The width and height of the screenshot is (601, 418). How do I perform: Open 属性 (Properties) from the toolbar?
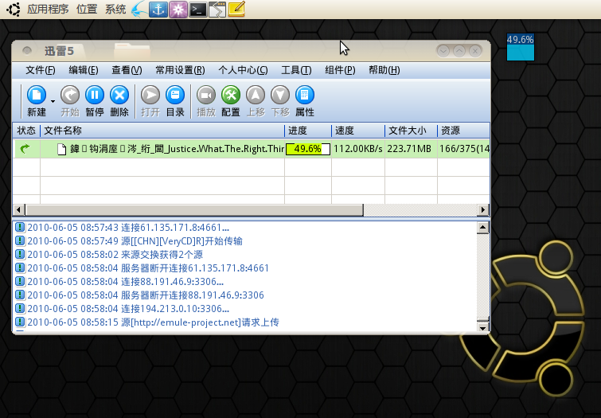coord(305,96)
